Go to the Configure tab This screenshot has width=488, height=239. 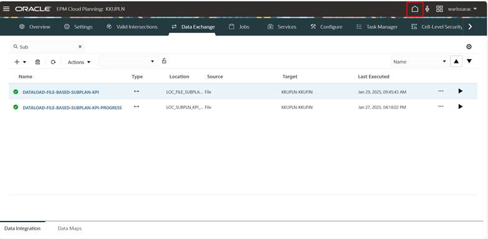pyautogui.click(x=326, y=27)
